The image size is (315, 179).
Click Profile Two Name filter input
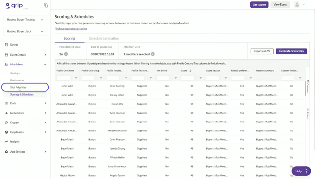pos(113,78)
